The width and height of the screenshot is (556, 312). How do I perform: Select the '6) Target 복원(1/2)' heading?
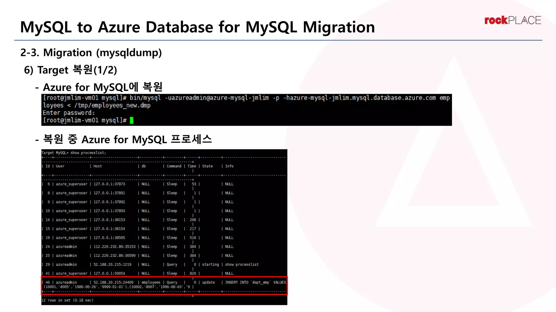(71, 70)
